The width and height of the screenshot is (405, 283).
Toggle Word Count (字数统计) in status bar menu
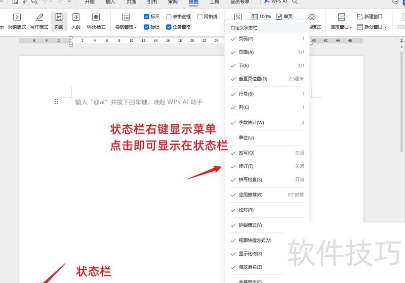click(251, 122)
